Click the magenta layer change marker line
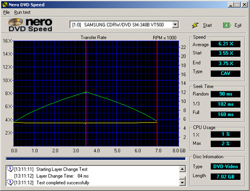The height and width of the screenshot is (191, 250). coord(86,93)
